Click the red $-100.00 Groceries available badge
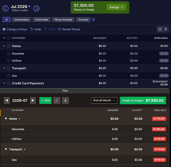 159,129
